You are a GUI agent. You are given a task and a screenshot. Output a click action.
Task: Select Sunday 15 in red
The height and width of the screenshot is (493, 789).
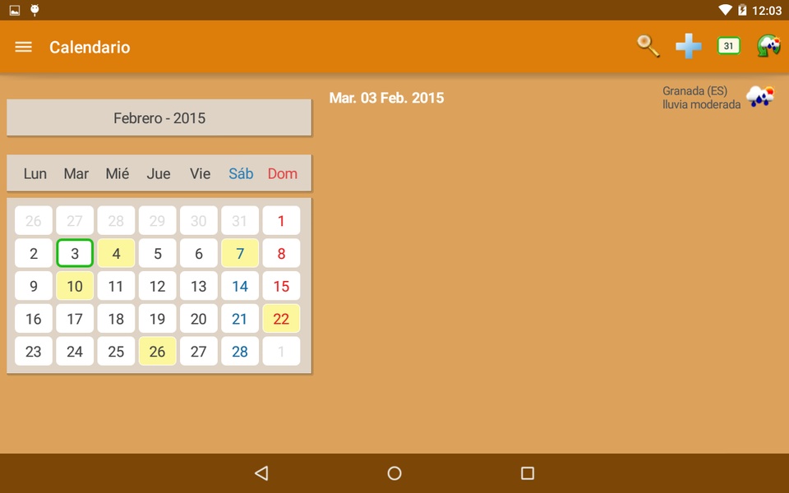click(281, 286)
